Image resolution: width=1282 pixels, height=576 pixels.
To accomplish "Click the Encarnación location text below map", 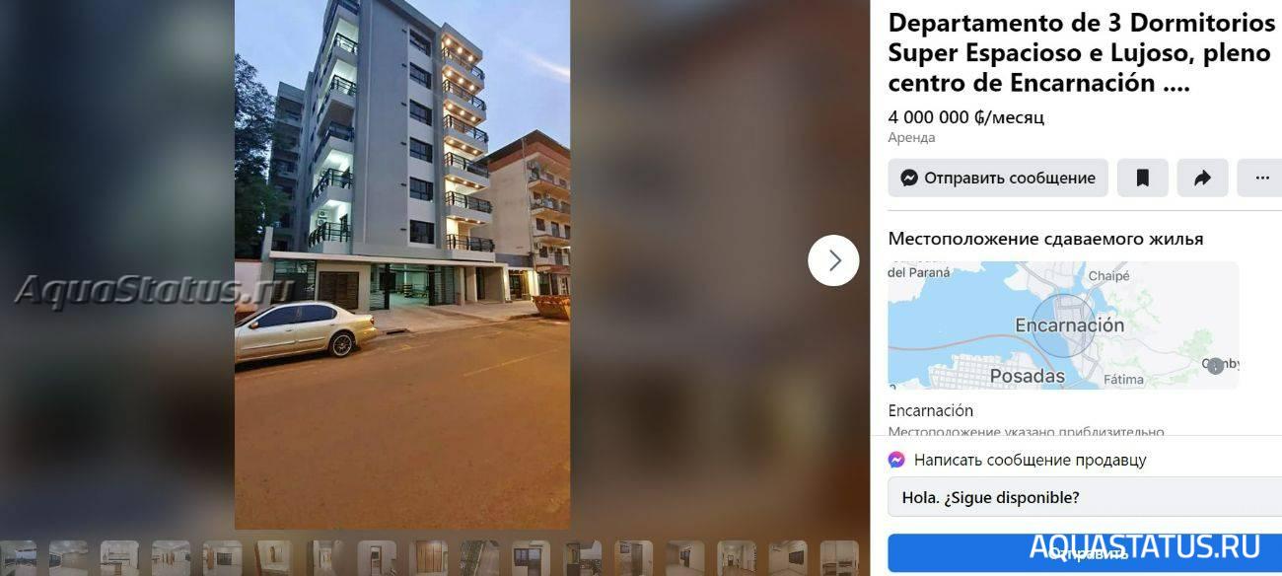I will (931, 410).
